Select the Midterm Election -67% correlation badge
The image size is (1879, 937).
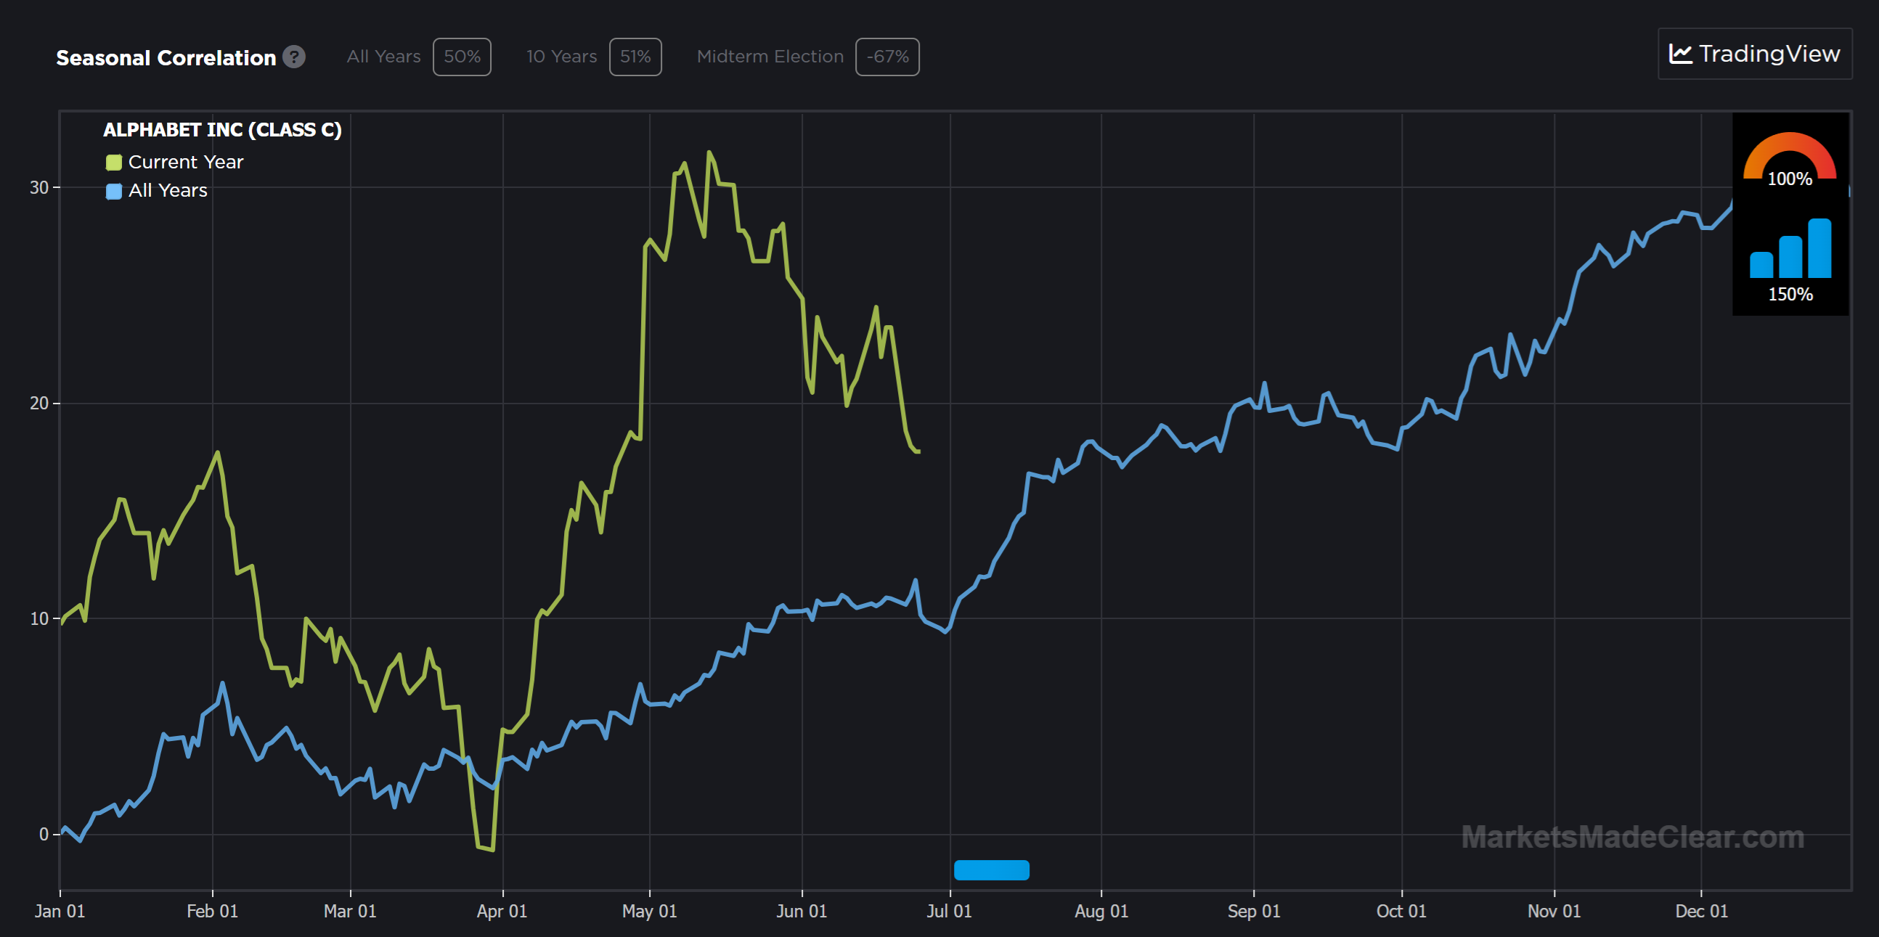tap(887, 57)
